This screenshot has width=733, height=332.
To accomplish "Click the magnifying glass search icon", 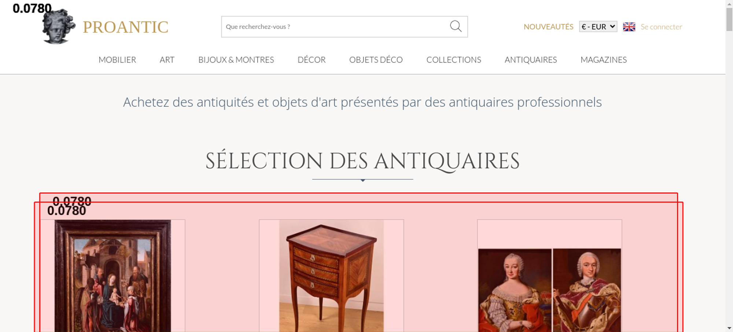I will pyautogui.click(x=456, y=26).
